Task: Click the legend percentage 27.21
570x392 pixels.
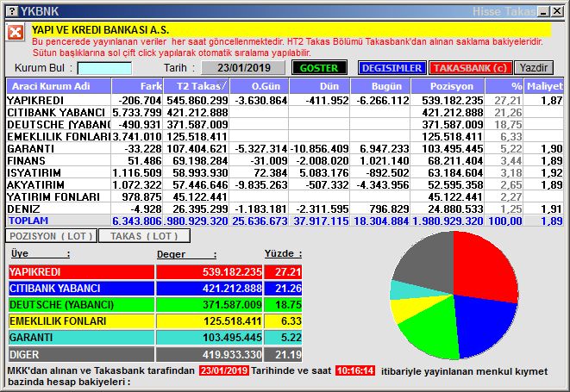Action: (x=287, y=272)
